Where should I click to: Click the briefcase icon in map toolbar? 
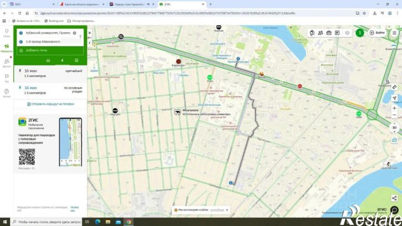click(329, 33)
